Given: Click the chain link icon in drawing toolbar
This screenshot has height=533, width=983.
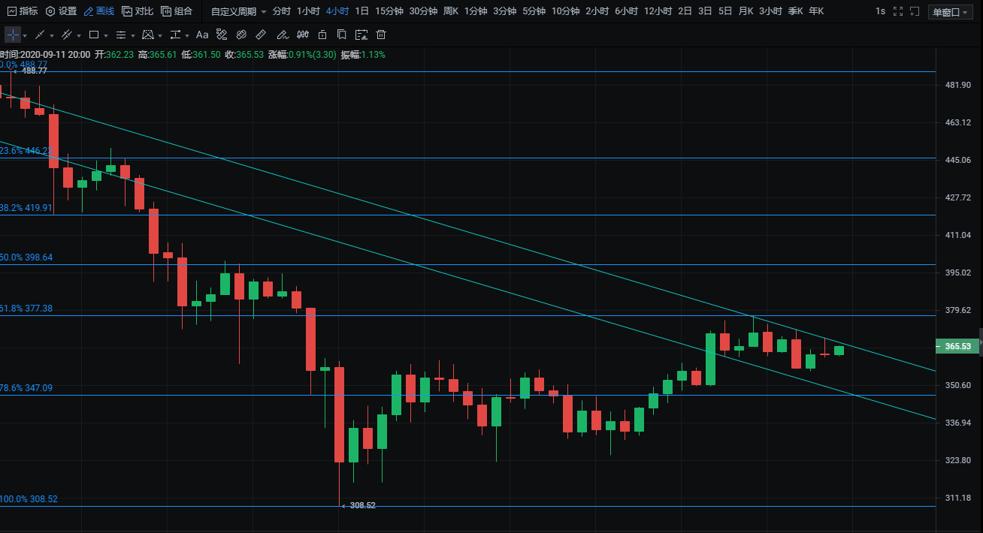Looking at the screenshot, I should pos(241,35).
